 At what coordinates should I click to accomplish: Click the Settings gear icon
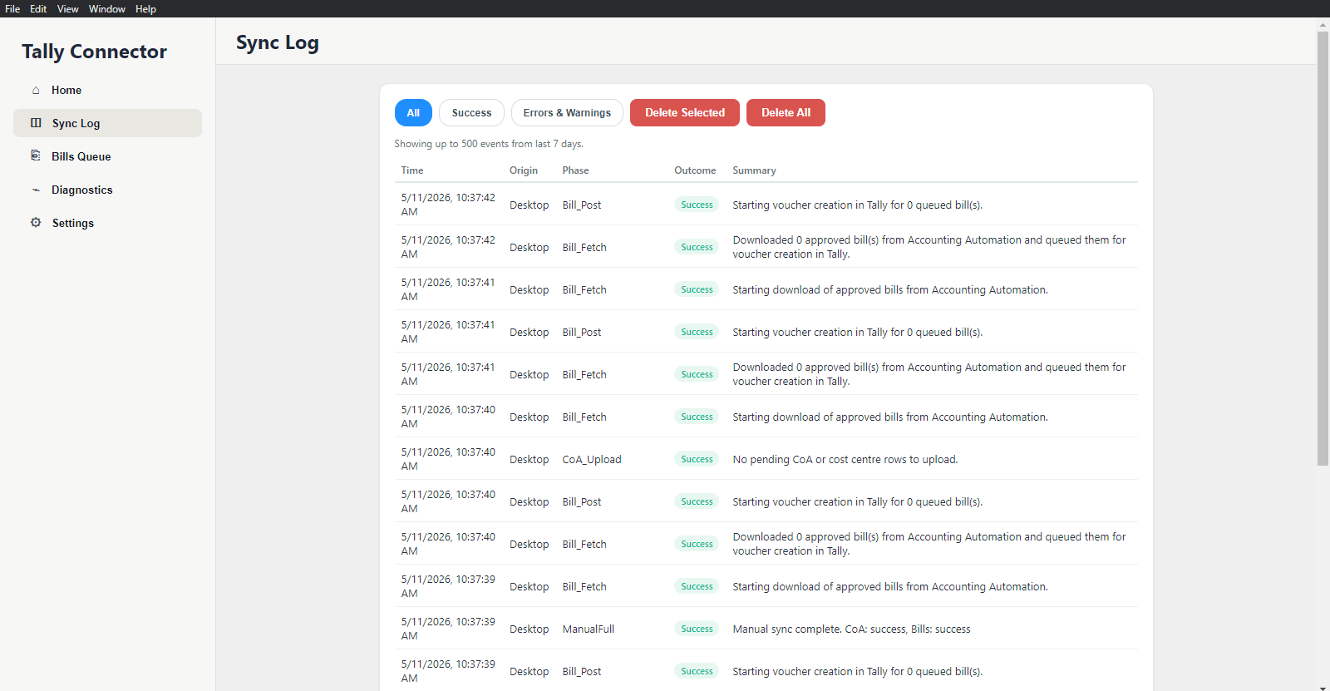(36, 223)
